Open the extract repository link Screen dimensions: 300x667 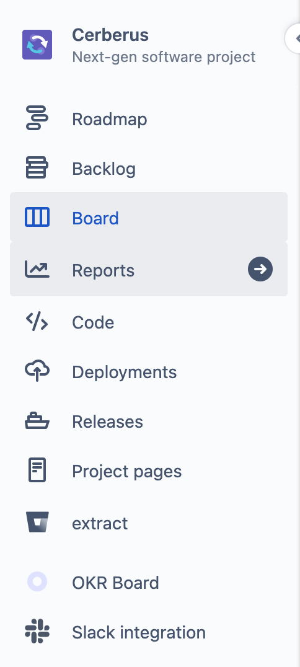click(x=149, y=523)
